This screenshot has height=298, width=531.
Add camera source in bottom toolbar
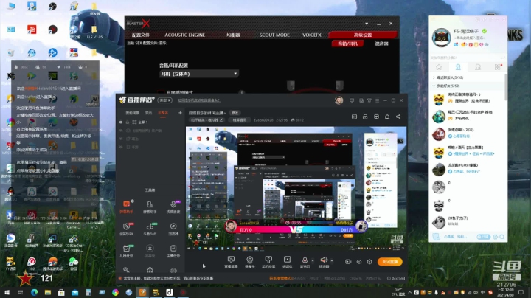pyautogui.click(x=249, y=262)
